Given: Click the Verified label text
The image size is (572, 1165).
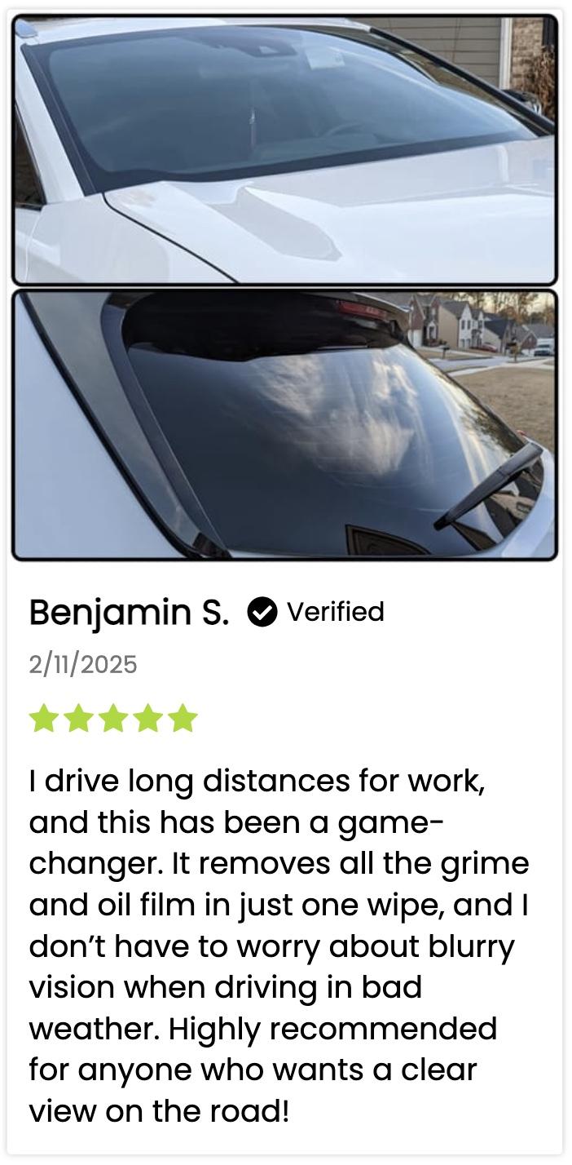Looking at the screenshot, I should tap(335, 612).
